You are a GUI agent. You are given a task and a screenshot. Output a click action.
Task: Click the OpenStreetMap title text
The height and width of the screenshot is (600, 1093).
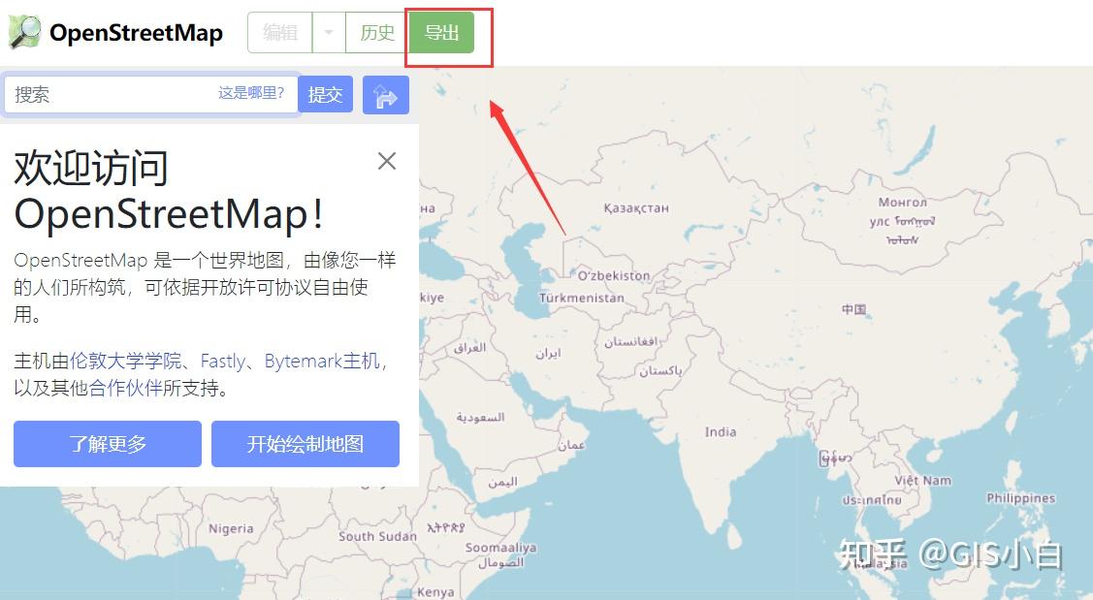[137, 31]
